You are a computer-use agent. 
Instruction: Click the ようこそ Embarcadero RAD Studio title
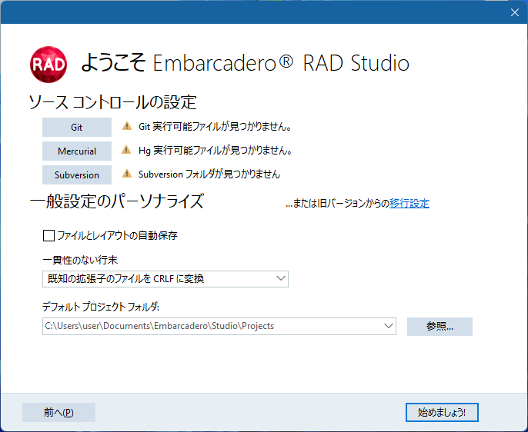click(245, 63)
